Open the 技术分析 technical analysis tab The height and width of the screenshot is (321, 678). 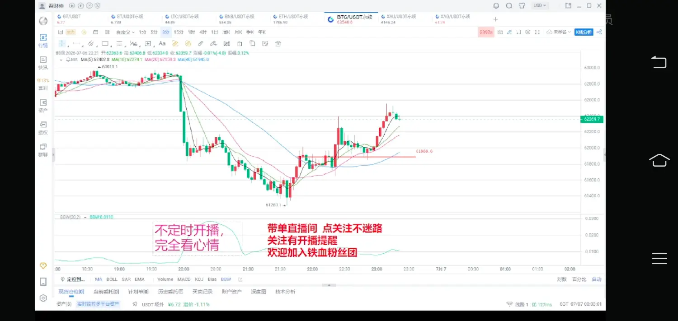pyautogui.click(x=285, y=292)
